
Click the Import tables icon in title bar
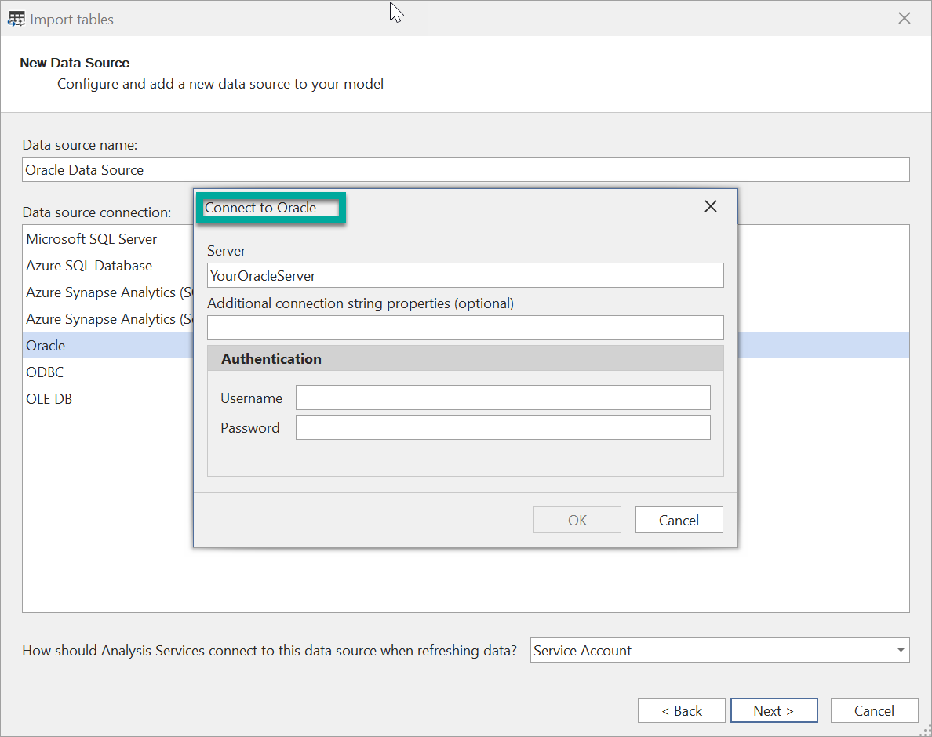coord(16,18)
